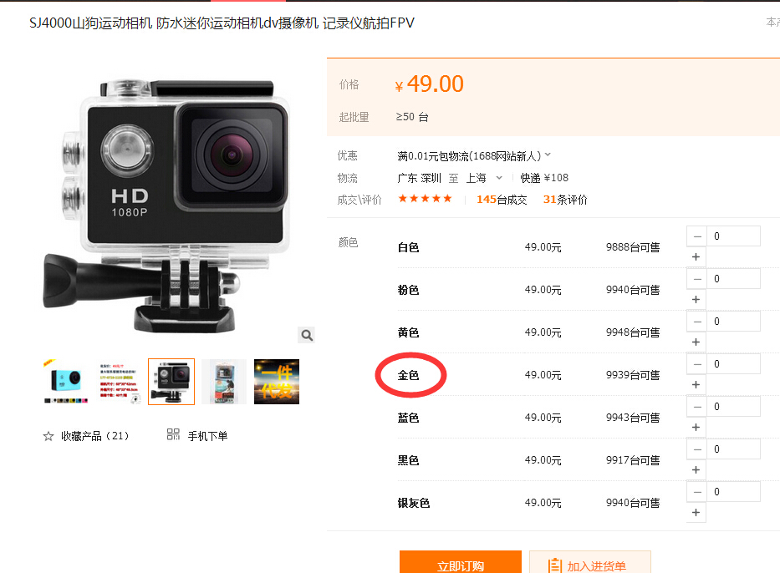
Task: Increase quantity for 银灰色 with plus icon
Action: click(696, 512)
